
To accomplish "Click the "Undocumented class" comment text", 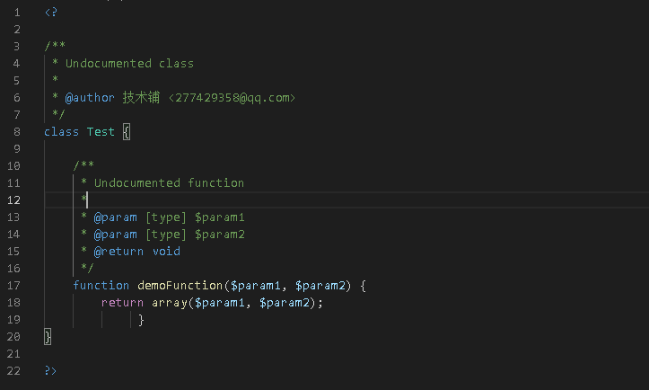I will (129, 63).
